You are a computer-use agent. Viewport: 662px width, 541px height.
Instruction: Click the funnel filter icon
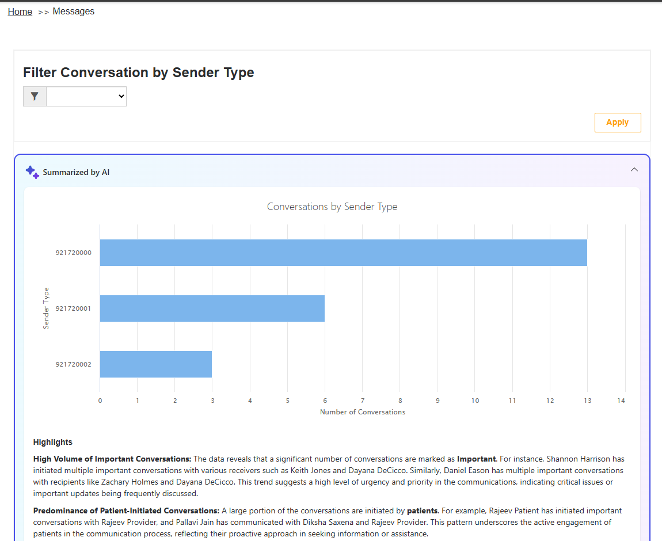(35, 97)
